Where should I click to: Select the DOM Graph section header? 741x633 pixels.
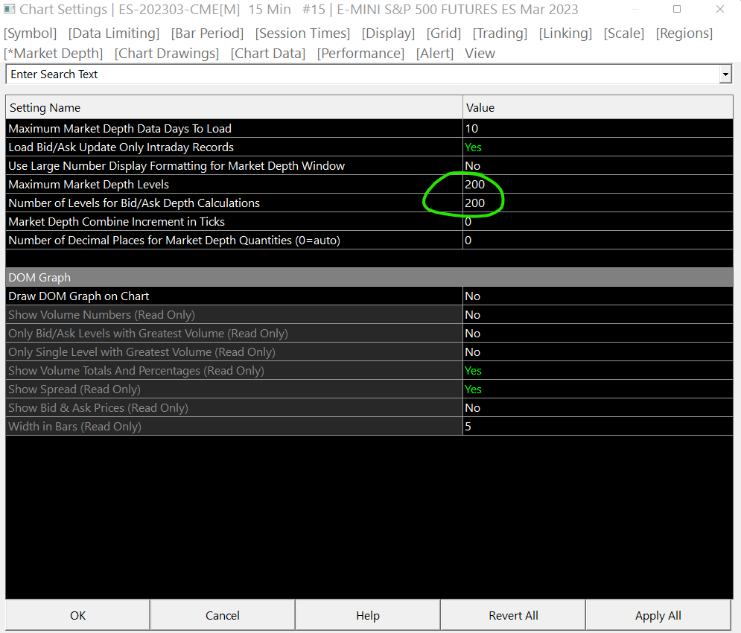(x=369, y=278)
